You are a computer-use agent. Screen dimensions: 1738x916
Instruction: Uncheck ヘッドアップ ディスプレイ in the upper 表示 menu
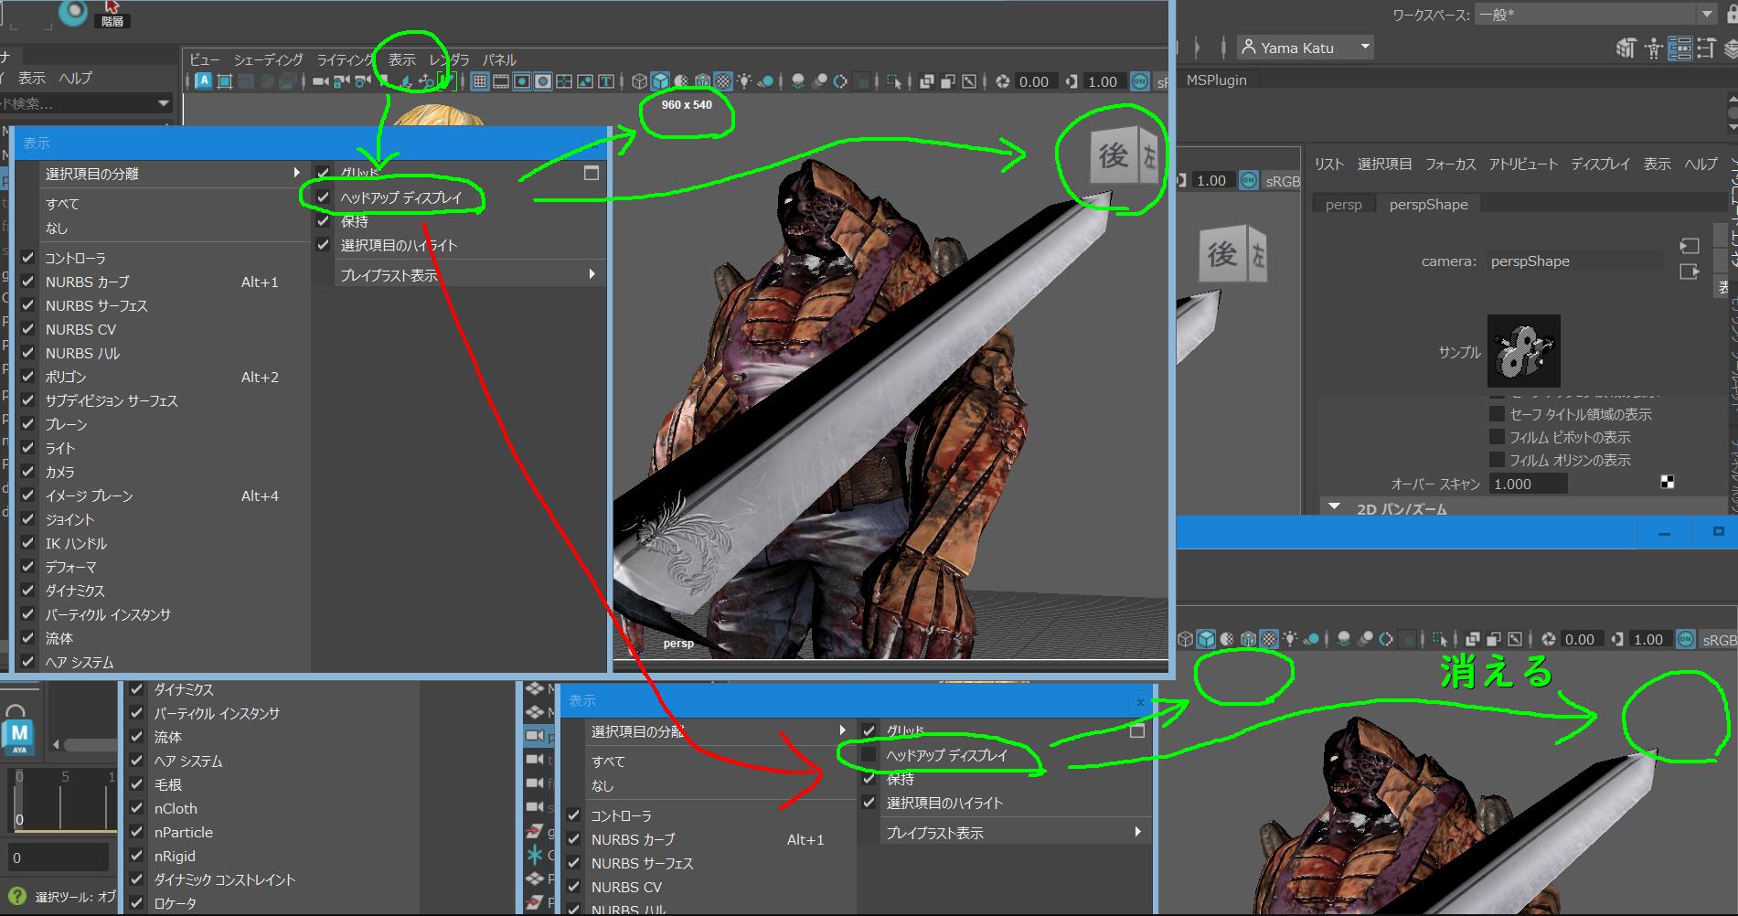click(323, 197)
